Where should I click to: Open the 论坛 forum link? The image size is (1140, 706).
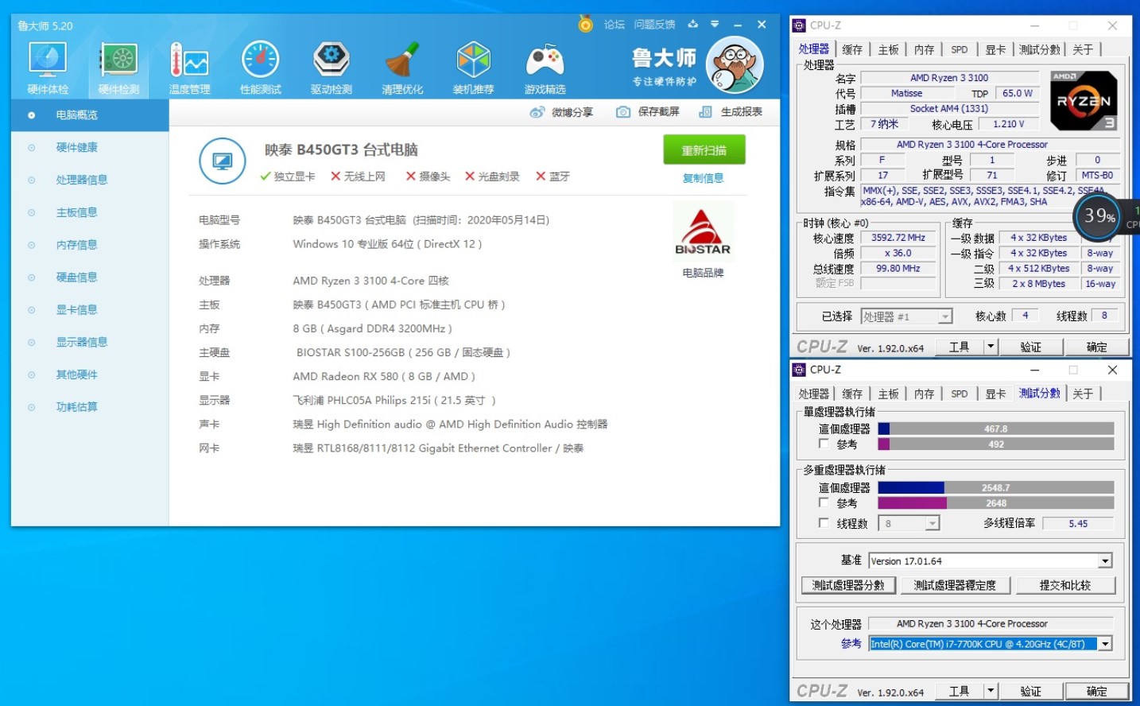pos(615,25)
